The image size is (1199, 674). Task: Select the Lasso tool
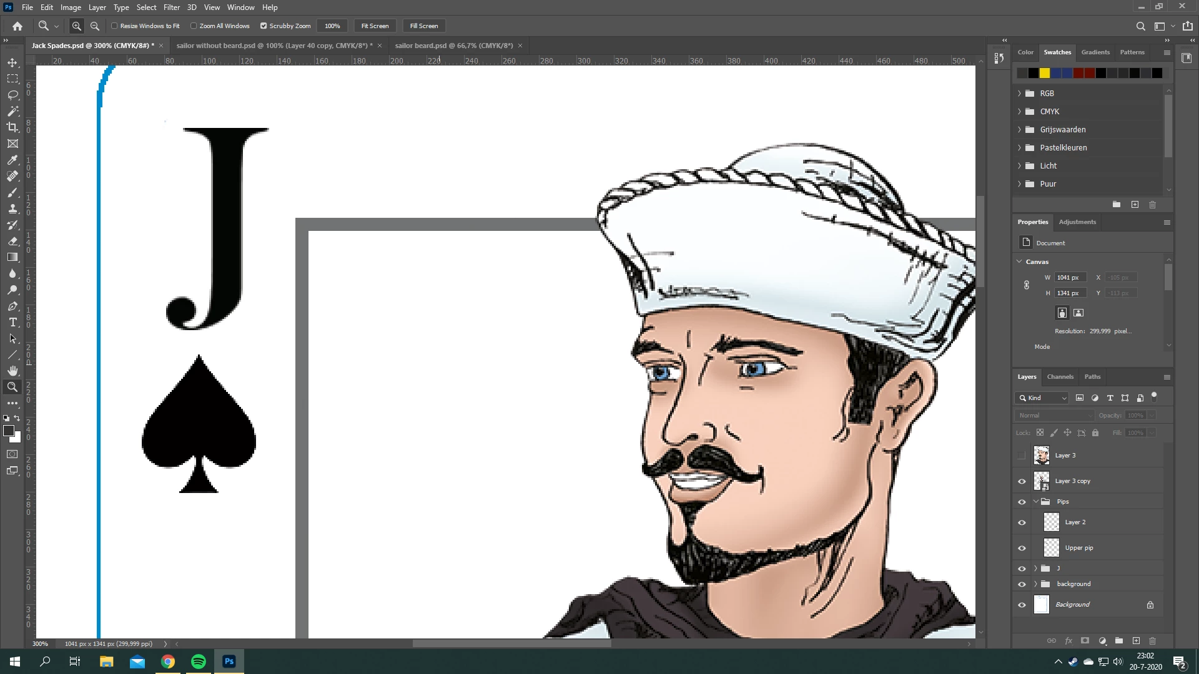[12, 95]
